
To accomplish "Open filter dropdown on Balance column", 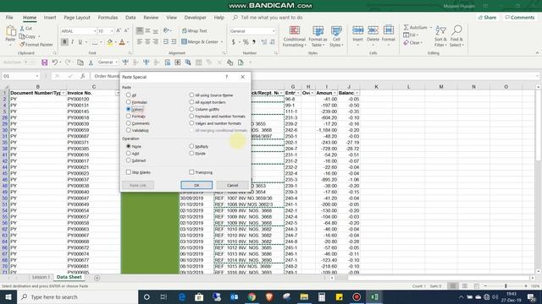I will [357, 93].
